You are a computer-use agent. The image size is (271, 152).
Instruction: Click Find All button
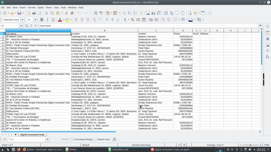tap(65, 139)
